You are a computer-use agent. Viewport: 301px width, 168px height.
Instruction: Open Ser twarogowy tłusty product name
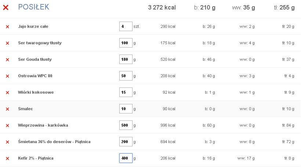pos(40,43)
